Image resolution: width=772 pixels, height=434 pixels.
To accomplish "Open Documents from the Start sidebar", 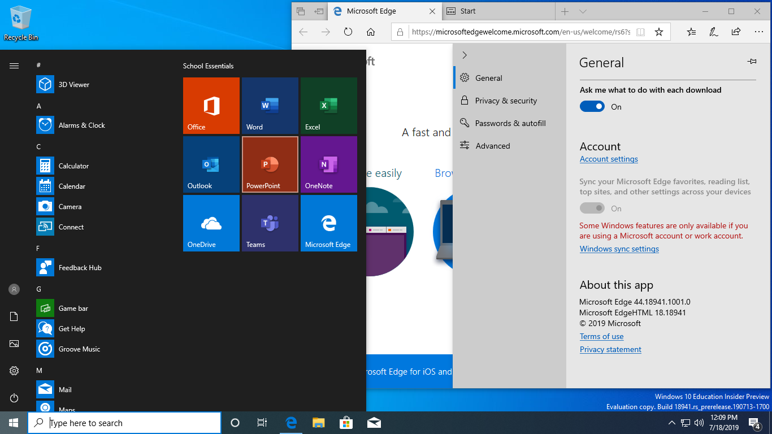I will 14,316.
